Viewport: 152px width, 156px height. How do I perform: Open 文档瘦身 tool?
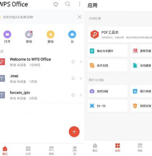tap(141, 65)
